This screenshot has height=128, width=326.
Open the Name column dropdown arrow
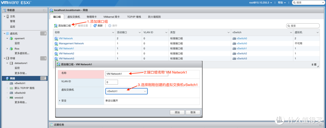[x=113, y=32]
